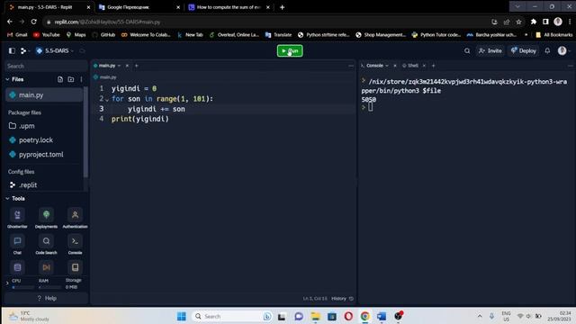Open the Docs tool icon

pyautogui.click(x=75, y=267)
